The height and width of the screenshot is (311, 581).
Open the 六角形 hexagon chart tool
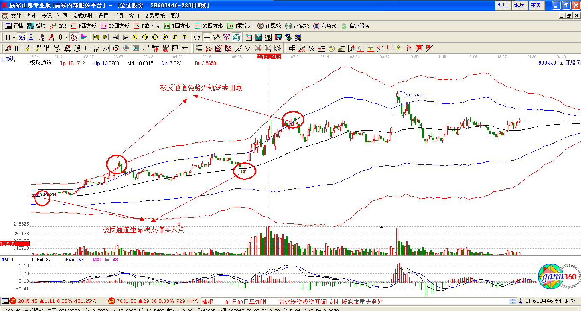click(x=326, y=26)
